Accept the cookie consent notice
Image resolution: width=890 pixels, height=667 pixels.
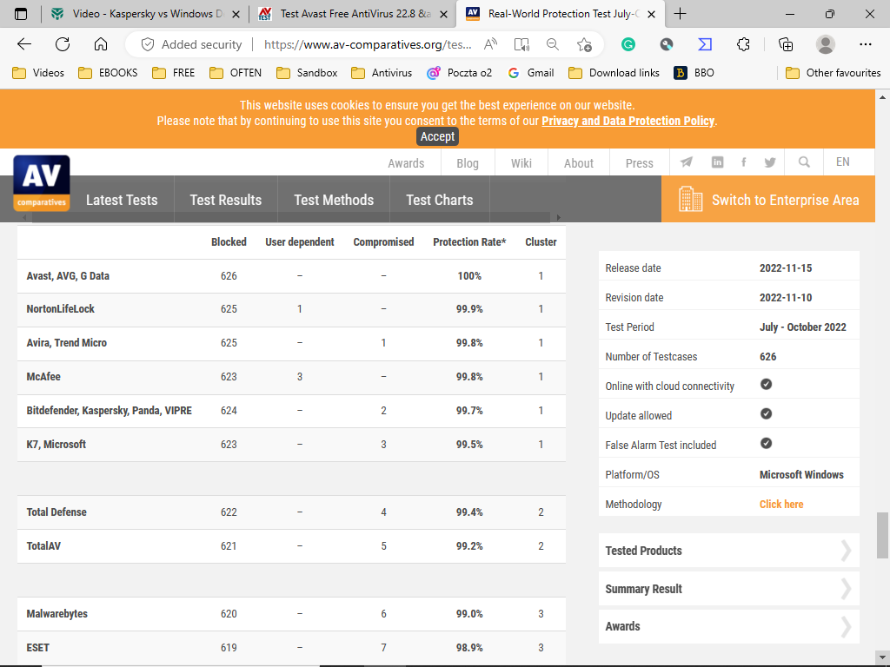coord(437,136)
